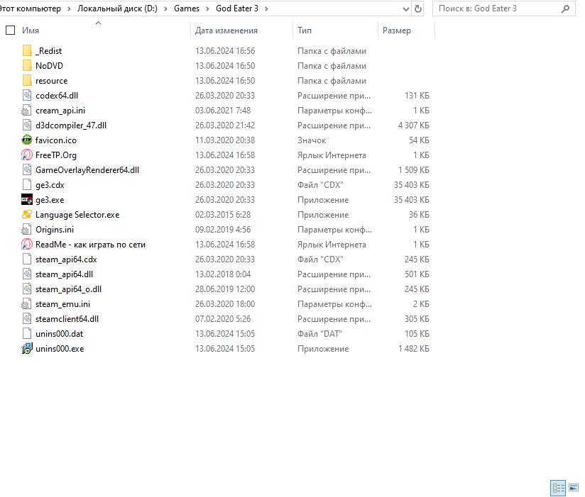The image size is (585, 497).
Task: Select the cream_api.ini file name
Action: (x=60, y=111)
